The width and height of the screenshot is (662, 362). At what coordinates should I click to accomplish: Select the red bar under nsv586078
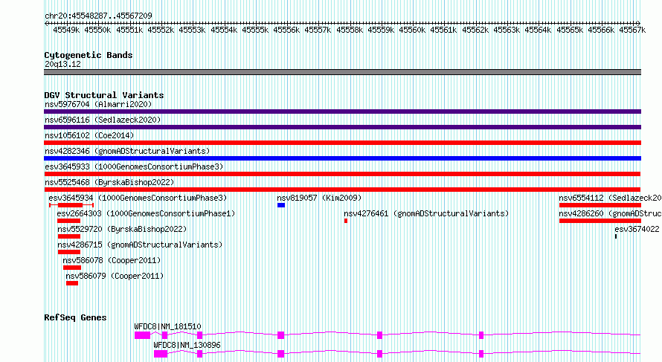coord(71,268)
